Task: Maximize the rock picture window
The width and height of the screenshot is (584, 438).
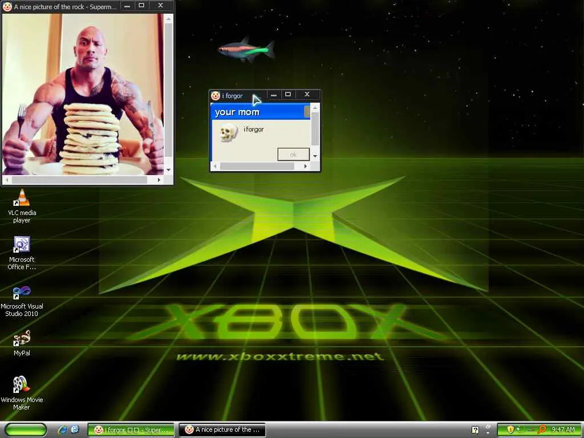Action: 141,6
